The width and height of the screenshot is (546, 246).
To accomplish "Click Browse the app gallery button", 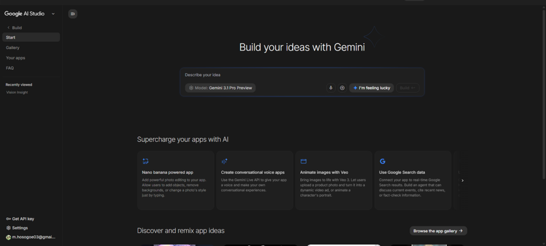I will pyautogui.click(x=438, y=231).
